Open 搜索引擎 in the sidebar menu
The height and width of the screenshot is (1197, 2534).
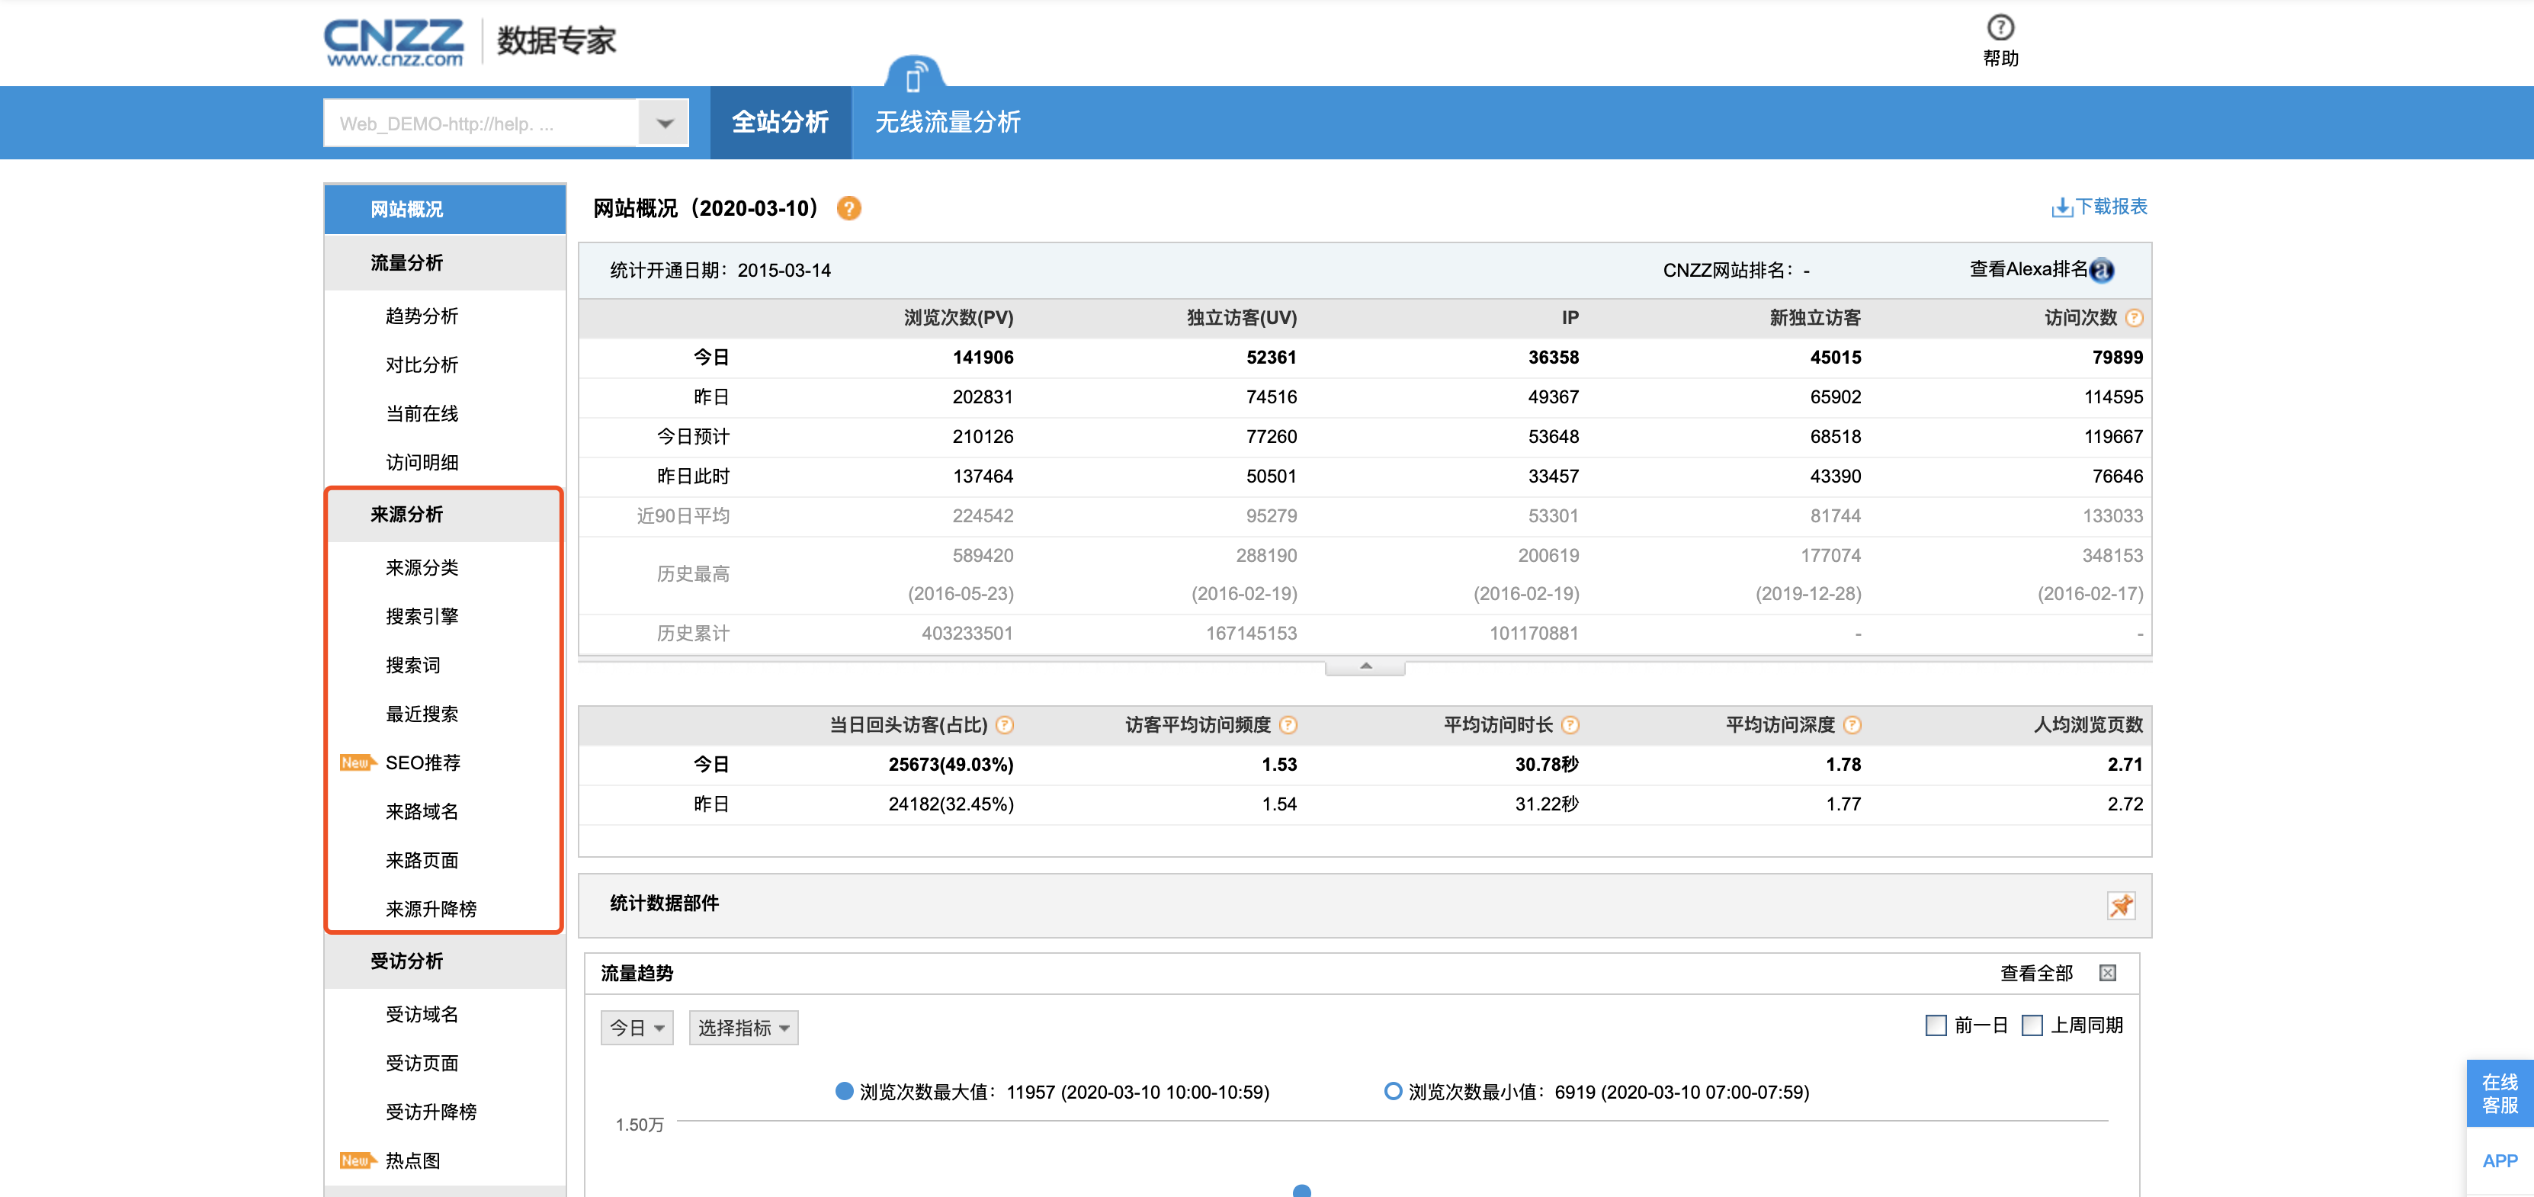click(421, 617)
